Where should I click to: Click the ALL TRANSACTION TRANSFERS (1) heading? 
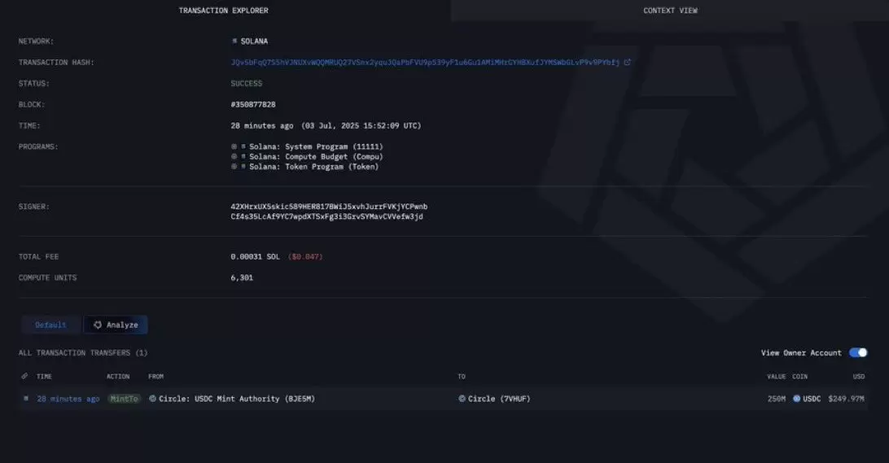(83, 352)
